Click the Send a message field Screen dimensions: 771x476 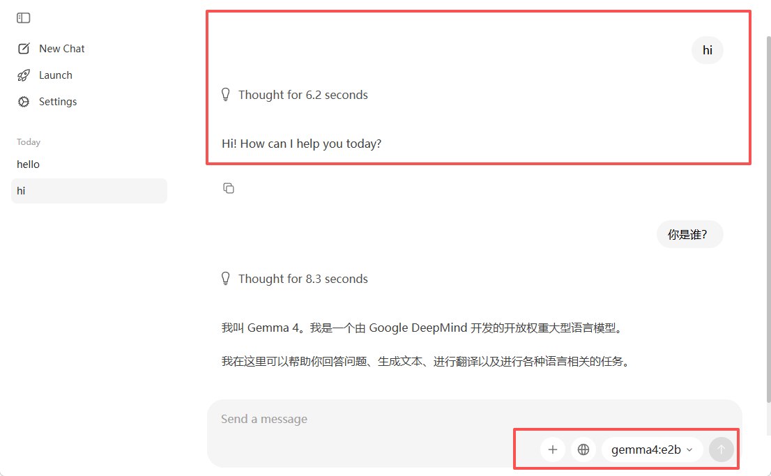click(x=364, y=419)
